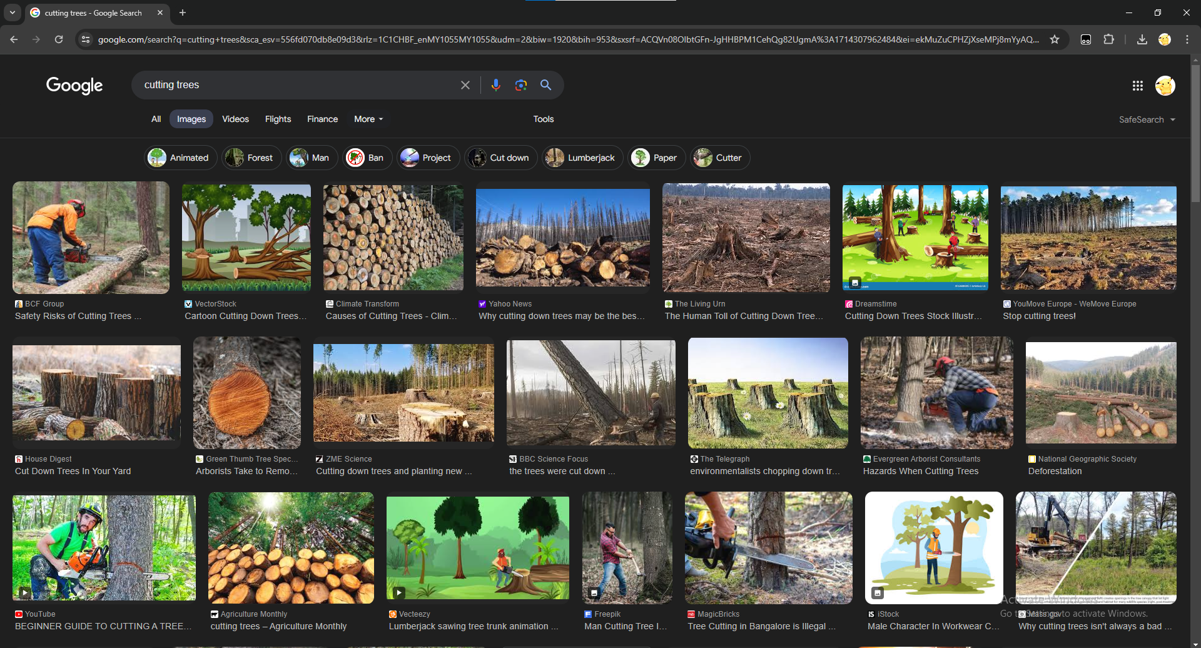
Task: Switch to the Videos tab
Action: [235, 119]
